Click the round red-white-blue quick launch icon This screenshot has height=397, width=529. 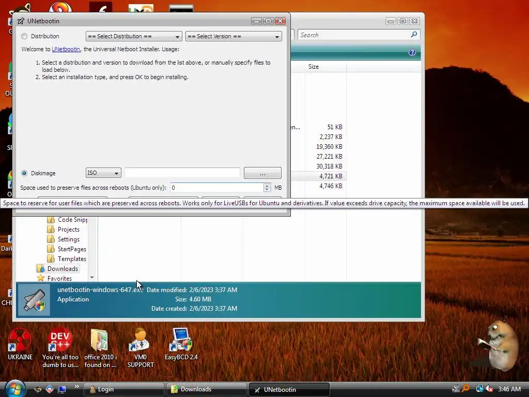pyautogui.click(x=50, y=389)
